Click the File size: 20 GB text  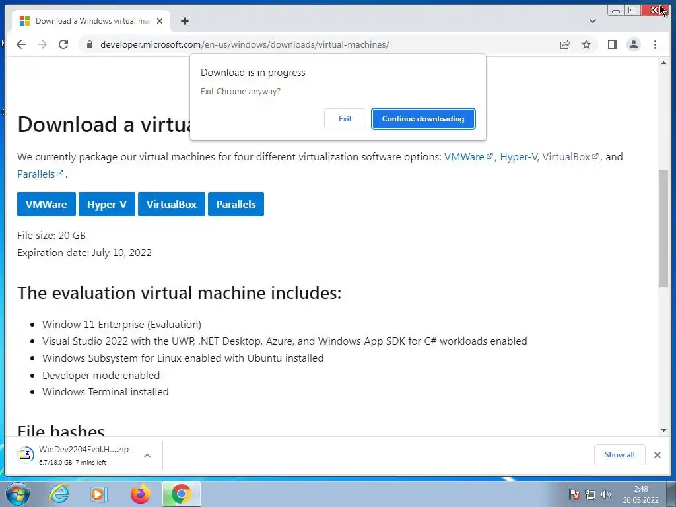pyautogui.click(x=51, y=236)
